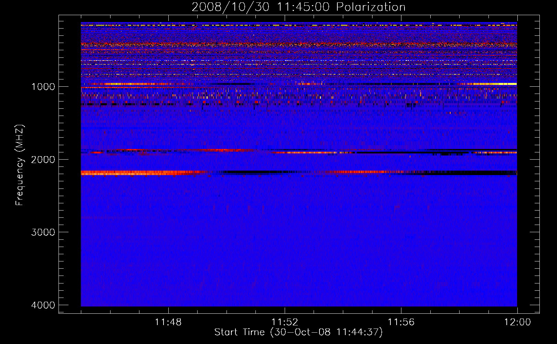Image resolution: width=557 pixels, height=344 pixels.
Task: Click the 11:48 time tick label
Action: pyautogui.click(x=168, y=322)
